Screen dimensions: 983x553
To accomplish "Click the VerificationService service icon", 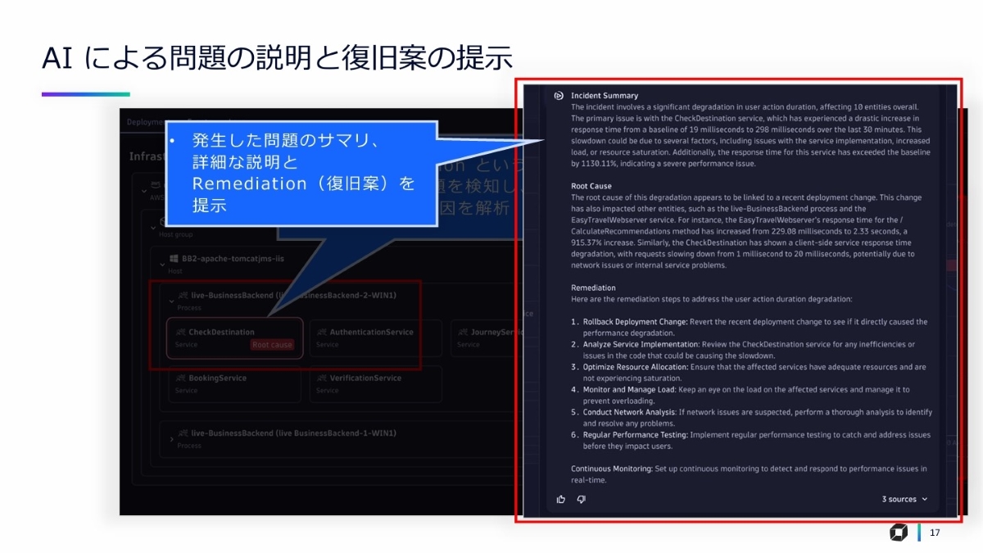I will click(x=321, y=378).
